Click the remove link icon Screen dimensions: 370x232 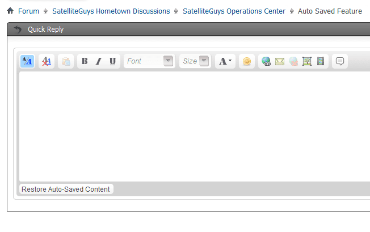(293, 61)
